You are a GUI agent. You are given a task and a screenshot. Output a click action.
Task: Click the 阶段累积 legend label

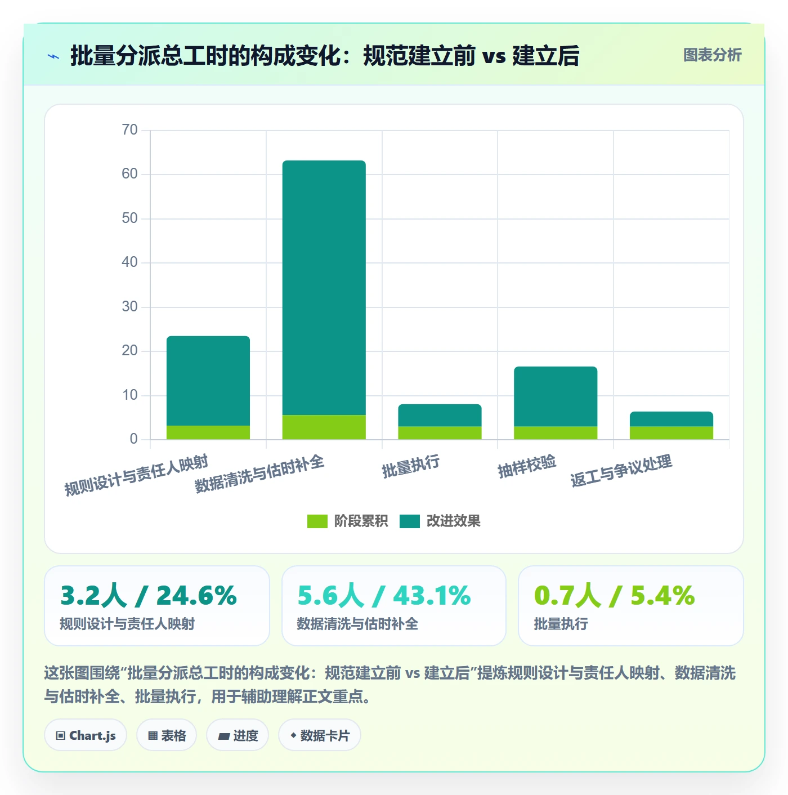[361, 521]
